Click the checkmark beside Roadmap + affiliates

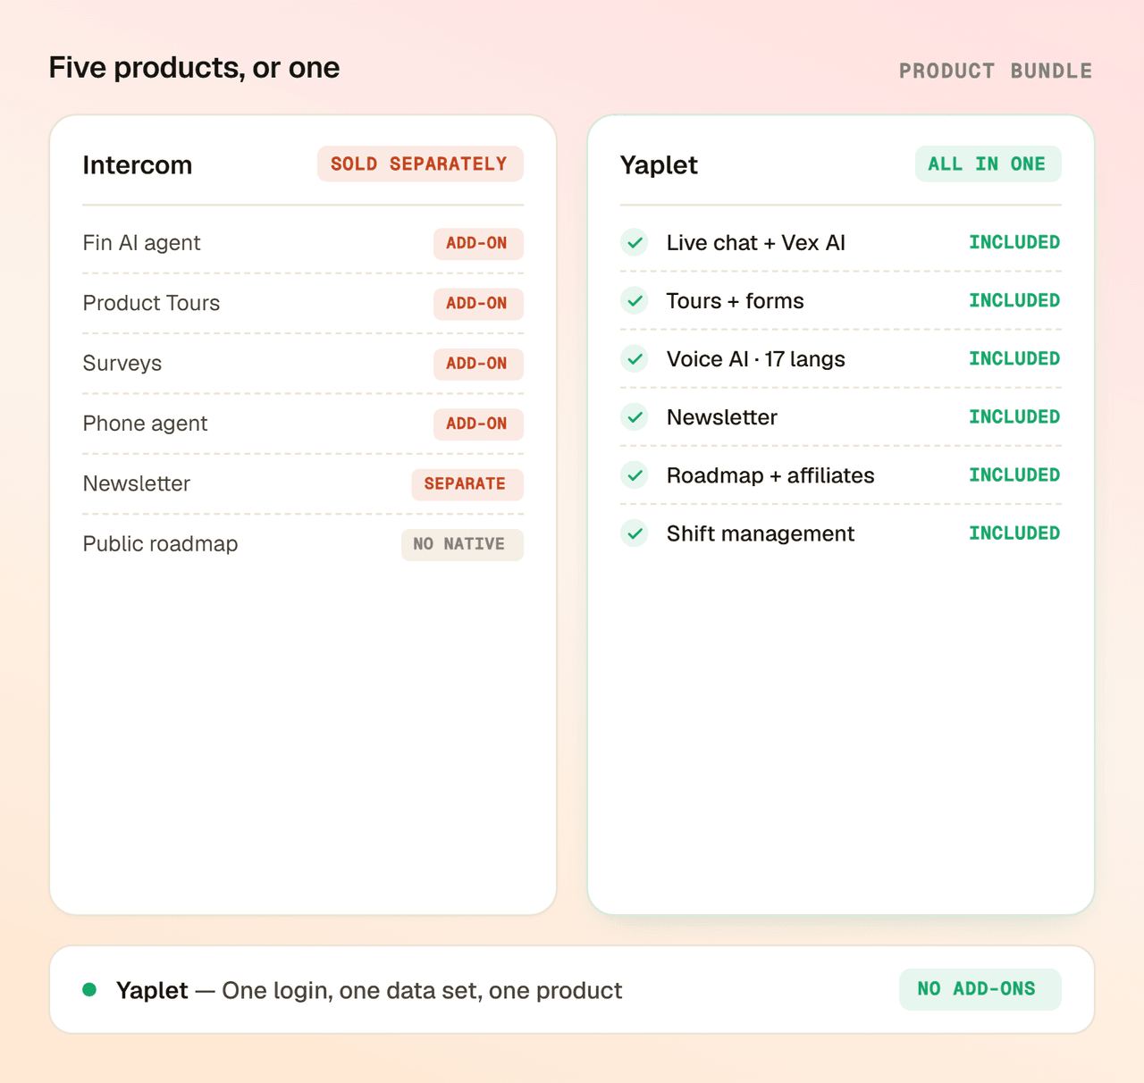pos(635,474)
